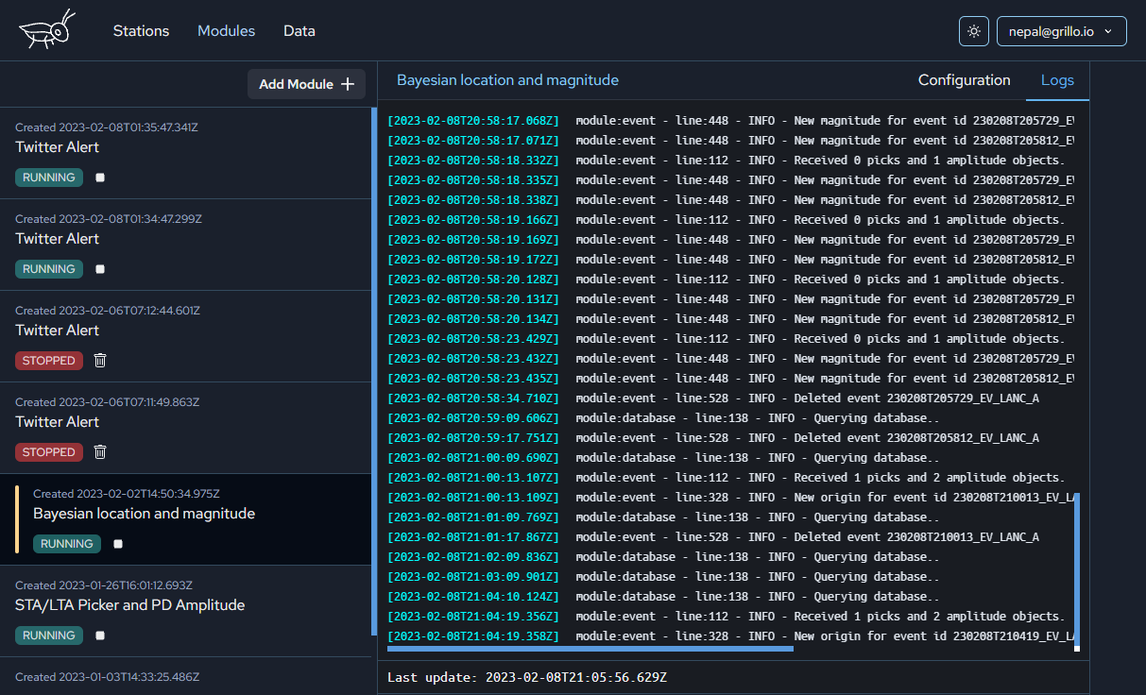Select STA/LTA Picker and PD Amplitude module
Screen dimensions: 1146x695
click(x=185, y=611)
